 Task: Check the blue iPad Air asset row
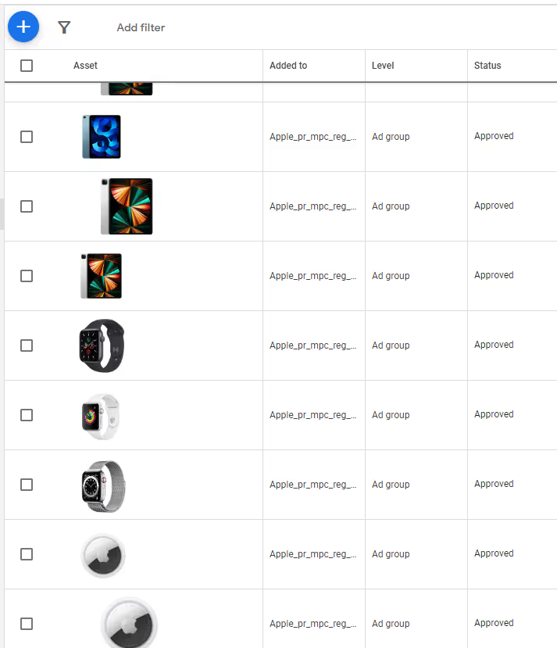[27, 137]
